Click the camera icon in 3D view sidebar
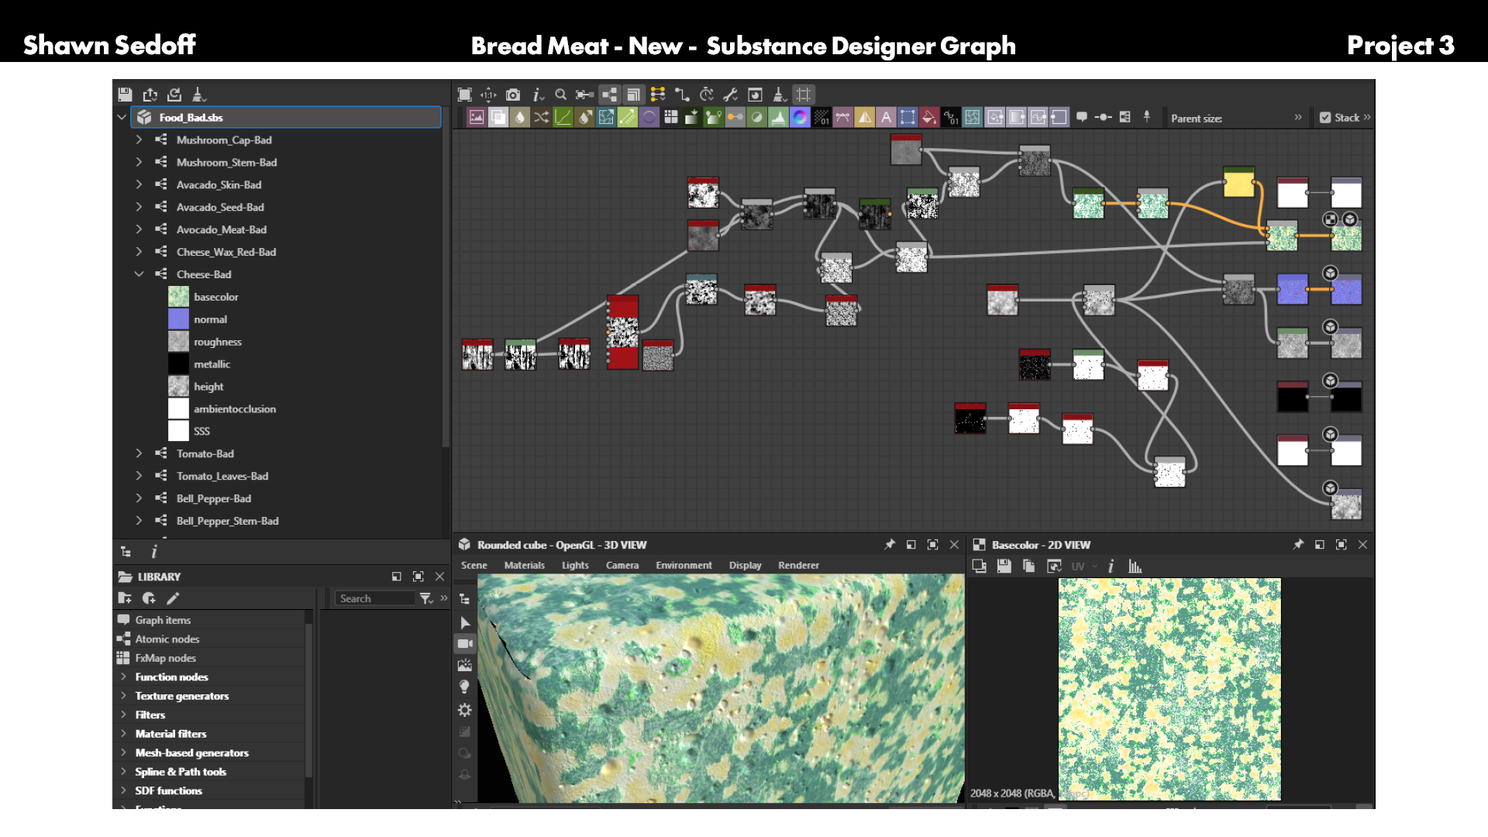 click(x=465, y=643)
